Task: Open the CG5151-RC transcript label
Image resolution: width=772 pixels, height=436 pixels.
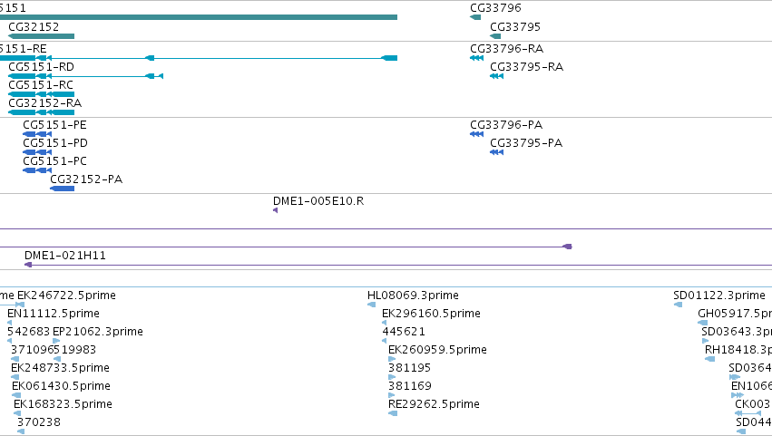Action: point(41,85)
